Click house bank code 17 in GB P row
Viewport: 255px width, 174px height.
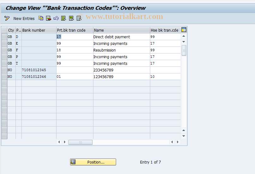pos(165,57)
